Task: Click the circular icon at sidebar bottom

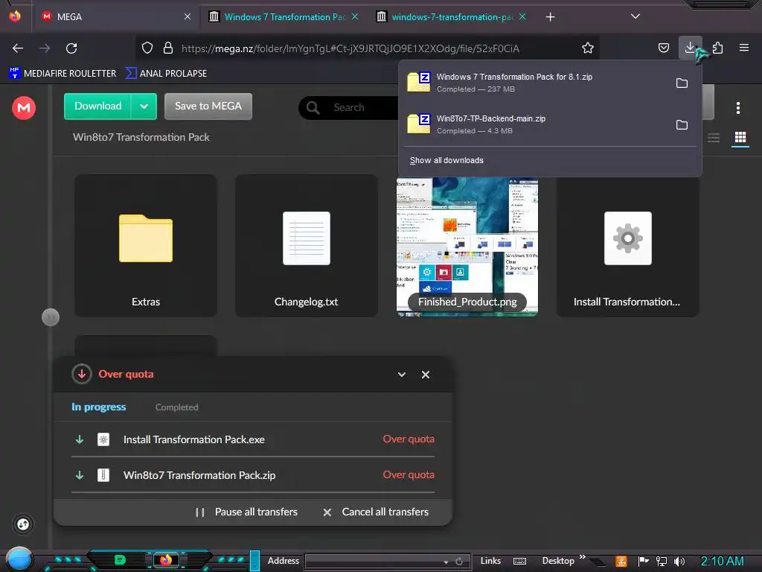Action: (23, 524)
